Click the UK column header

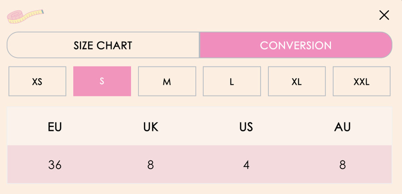click(151, 127)
